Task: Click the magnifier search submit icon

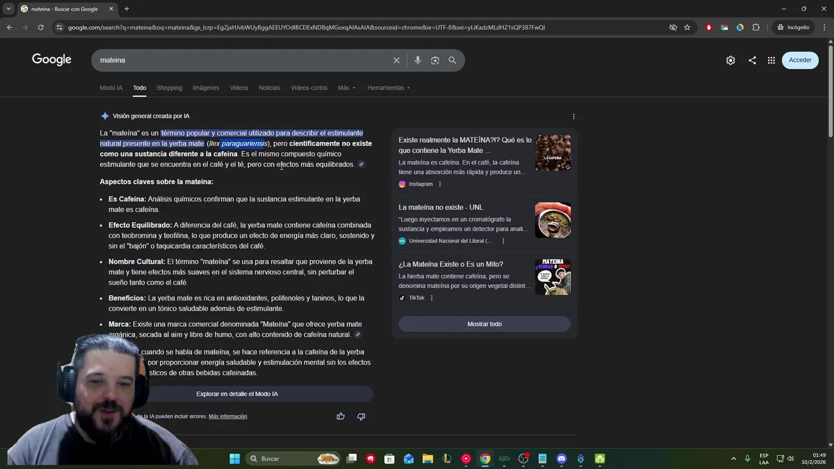Action: (452, 60)
